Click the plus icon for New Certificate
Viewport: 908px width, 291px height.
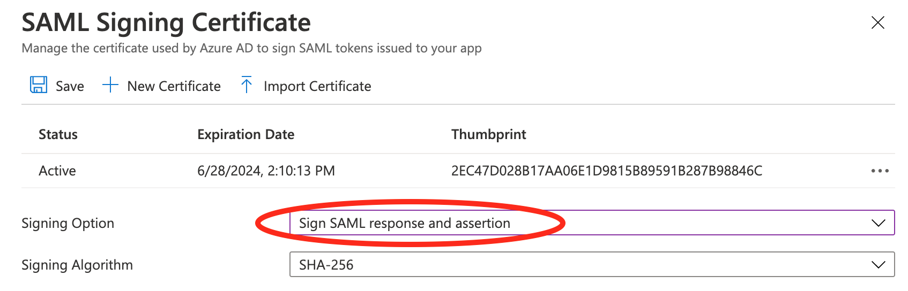click(110, 85)
